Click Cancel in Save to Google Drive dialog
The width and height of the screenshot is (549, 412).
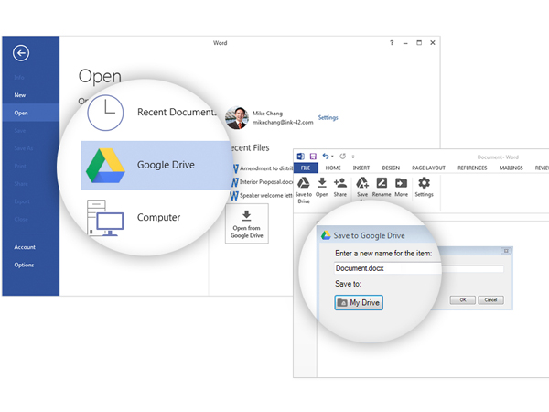click(x=490, y=300)
